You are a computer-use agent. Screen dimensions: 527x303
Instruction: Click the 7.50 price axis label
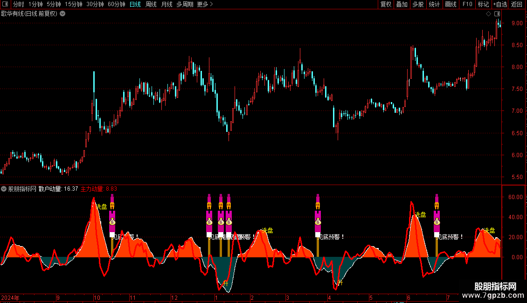[517, 89]
